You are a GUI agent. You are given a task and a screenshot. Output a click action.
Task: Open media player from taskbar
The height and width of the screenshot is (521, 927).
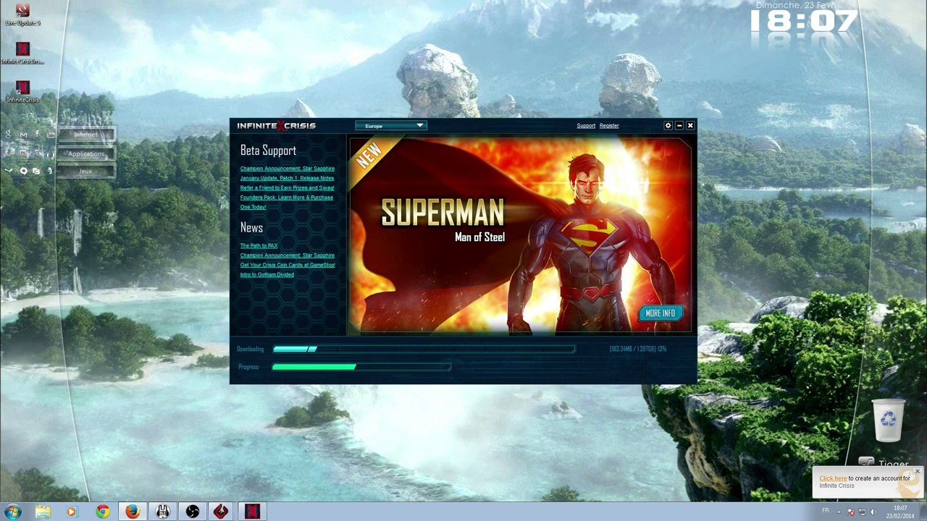71,512
